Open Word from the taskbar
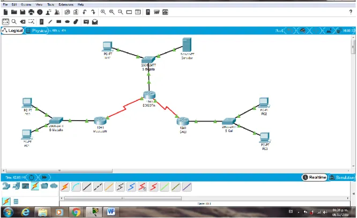The height and width of the screenshot is (218, 357). pyautogui.click(x=111, y=212)
